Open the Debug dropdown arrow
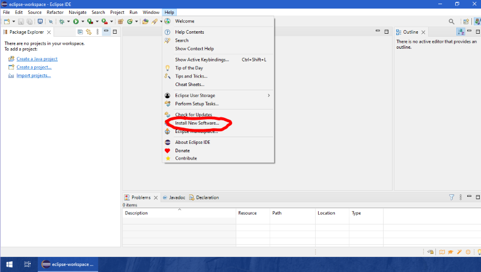This screenshot has height=272, width=481. pos(69,22)
